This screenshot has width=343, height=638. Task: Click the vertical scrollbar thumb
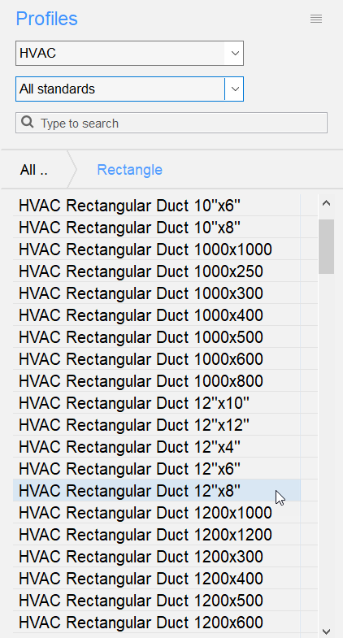[x=326, y=246]
